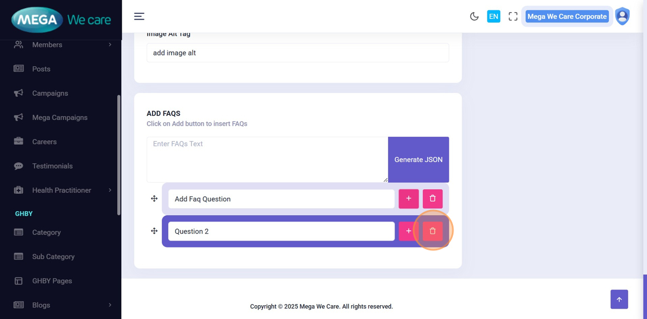Toggle dark mode moon icon

point(474,16)
